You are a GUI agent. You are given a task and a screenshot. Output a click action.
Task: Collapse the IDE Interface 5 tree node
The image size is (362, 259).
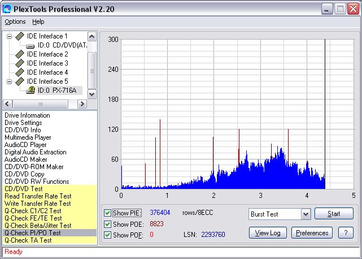coord(9,81)
